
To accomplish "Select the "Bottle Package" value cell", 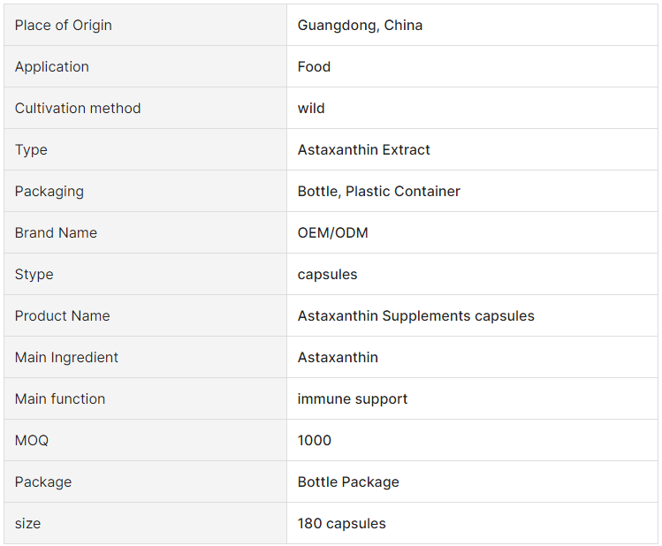I will [348, 482].
